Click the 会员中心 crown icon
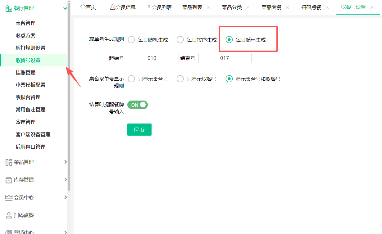This screenshot has width=382, height=234. tap(9, 198)
